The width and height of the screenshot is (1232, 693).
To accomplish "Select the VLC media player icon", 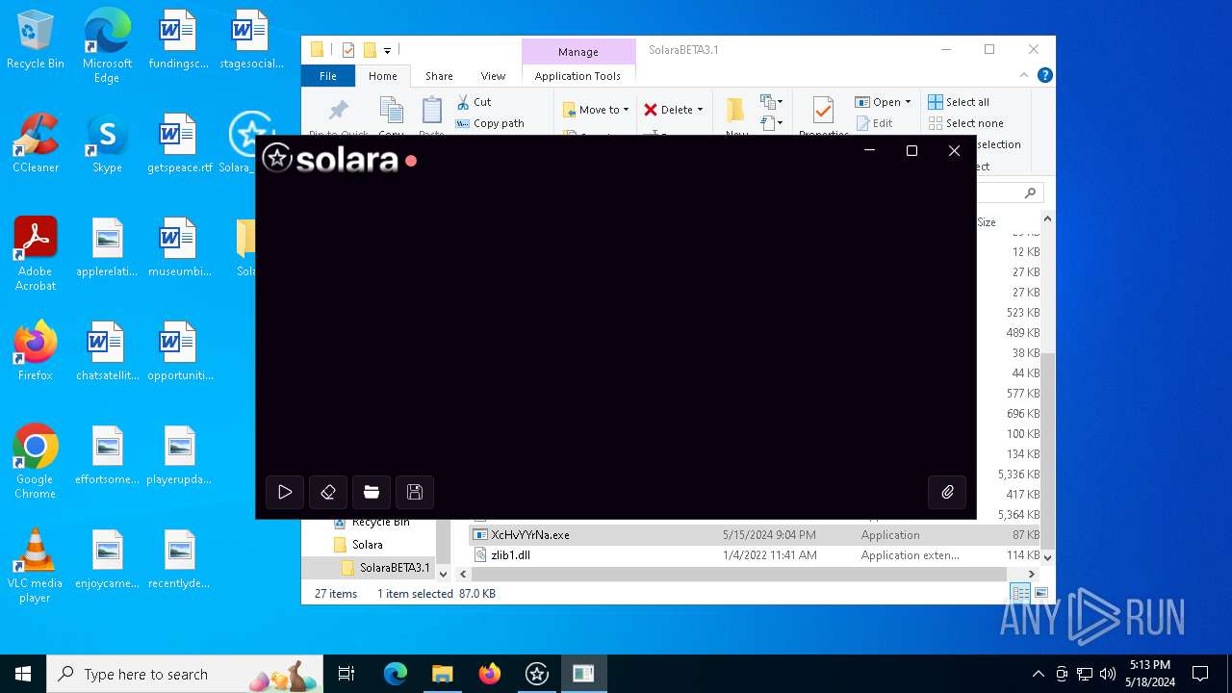I will [36, 565].
